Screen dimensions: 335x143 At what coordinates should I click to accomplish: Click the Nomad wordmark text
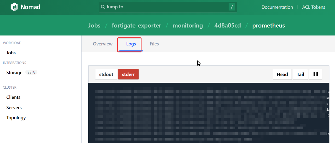(x=30, y=7)
